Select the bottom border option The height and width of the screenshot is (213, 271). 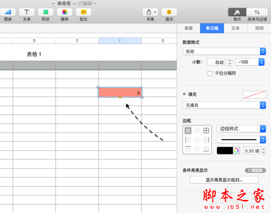tap(206, 149)
